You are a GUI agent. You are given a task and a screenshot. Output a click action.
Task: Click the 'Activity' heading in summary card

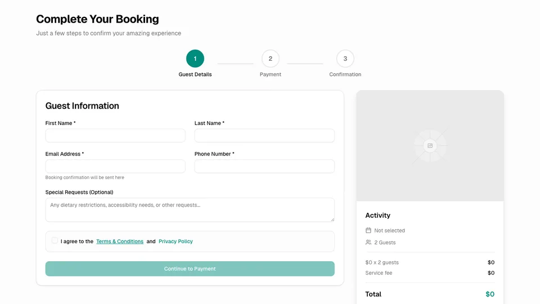coord(378,216)
